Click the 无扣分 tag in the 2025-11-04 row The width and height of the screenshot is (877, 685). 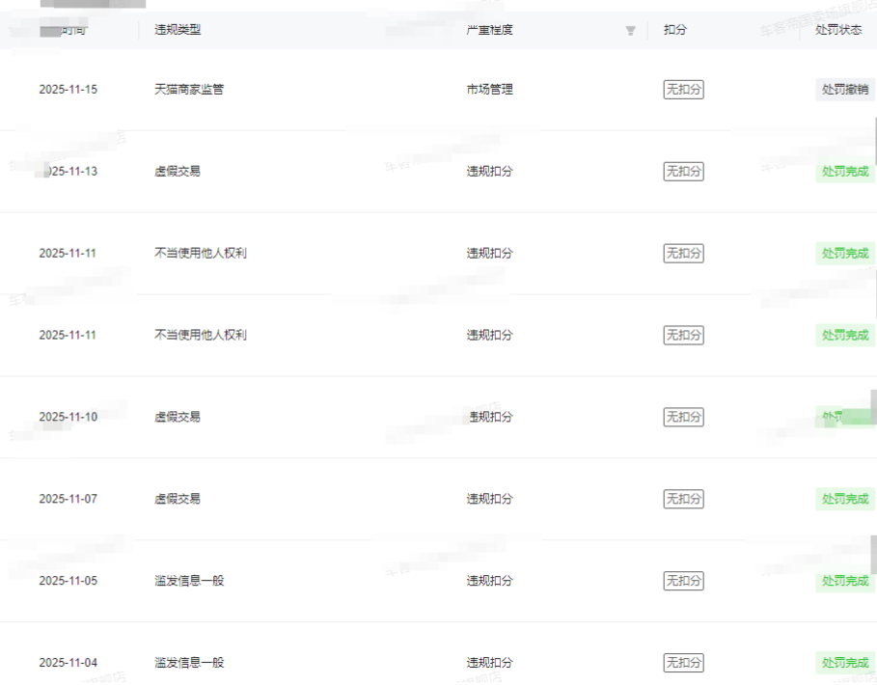pos(683,663)
